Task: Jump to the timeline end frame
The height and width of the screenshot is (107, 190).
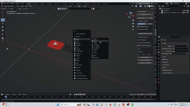Action: 85,95
